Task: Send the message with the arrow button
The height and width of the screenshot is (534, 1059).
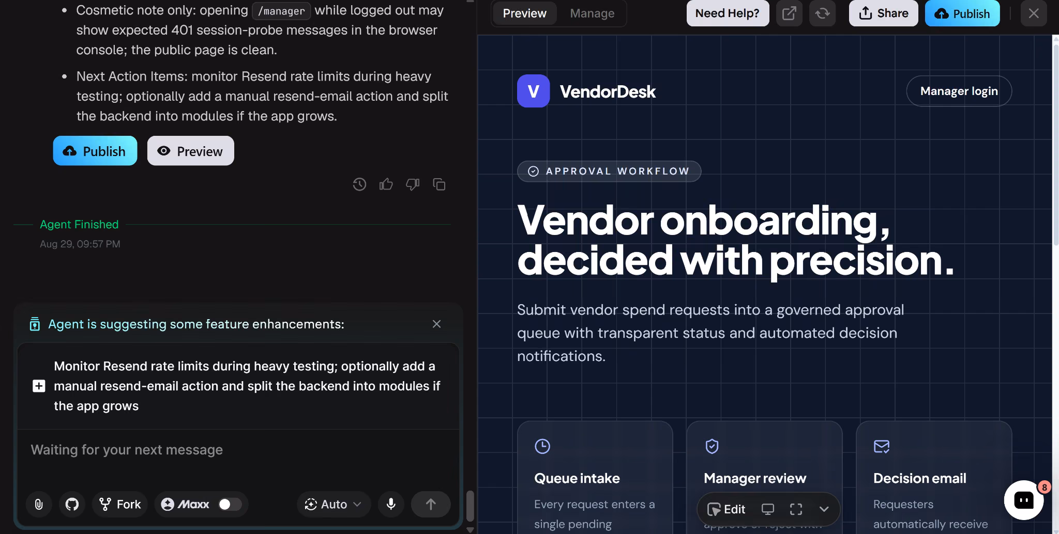Action: click(431, 504)
